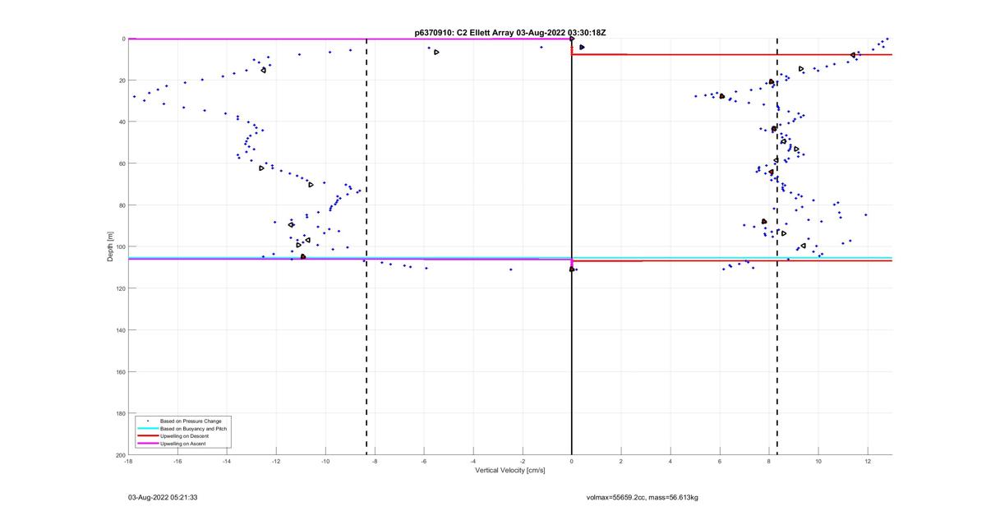Click the '0' tick label on the velocity axis
The height and width of the screenshot is (511, 986).
click(x=572, y=462)
